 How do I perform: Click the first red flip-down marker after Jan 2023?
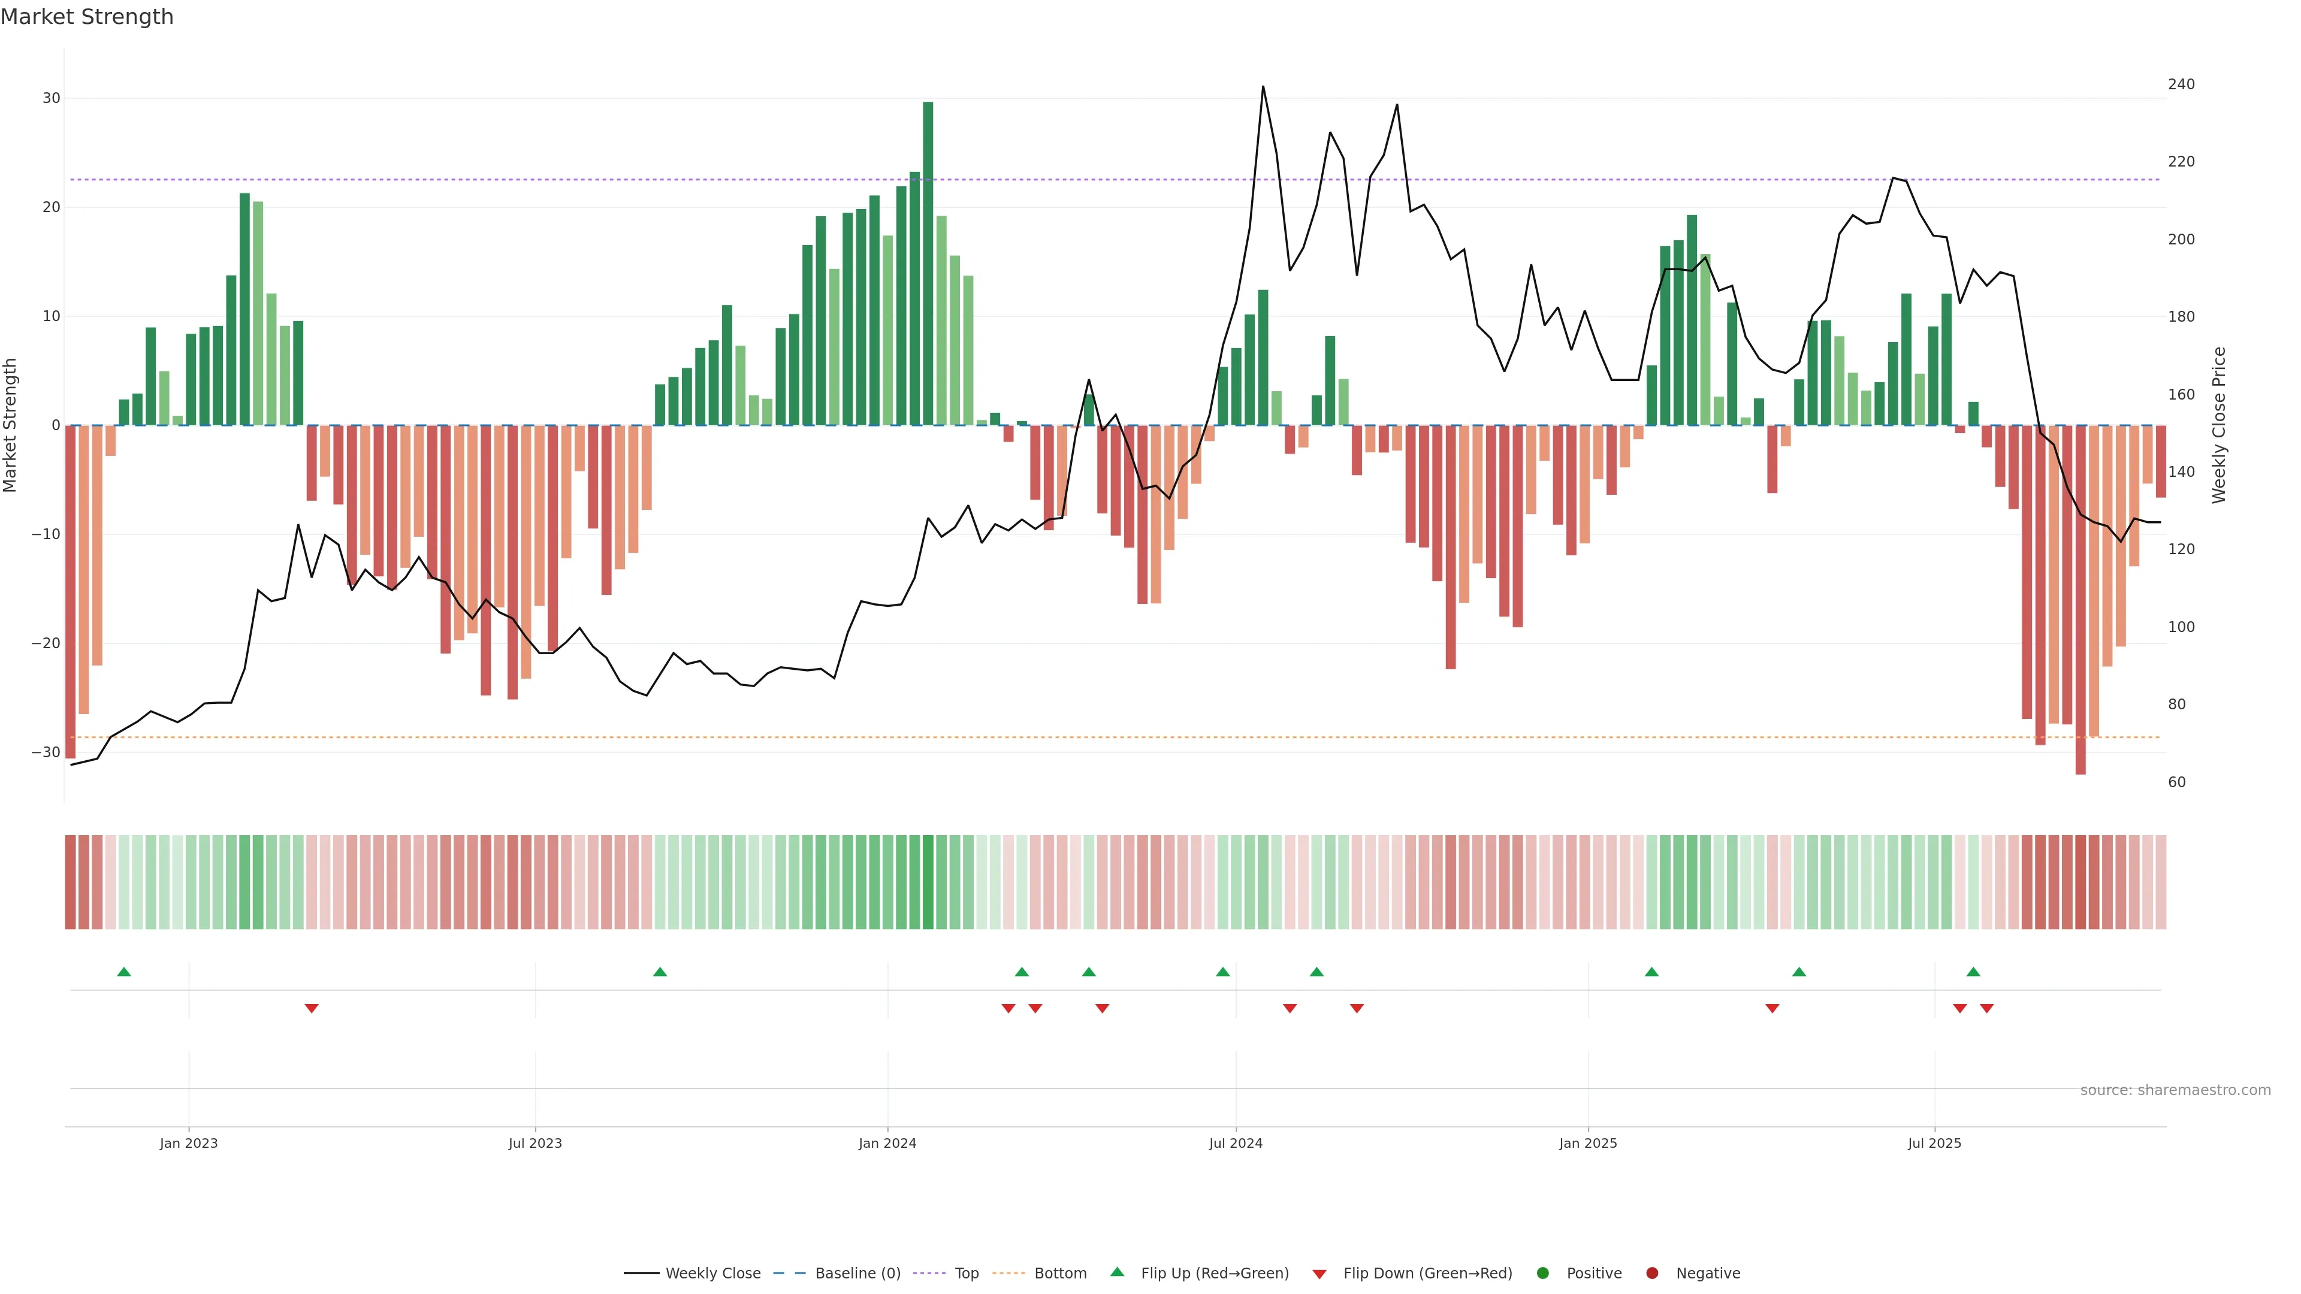[312, 1008]
